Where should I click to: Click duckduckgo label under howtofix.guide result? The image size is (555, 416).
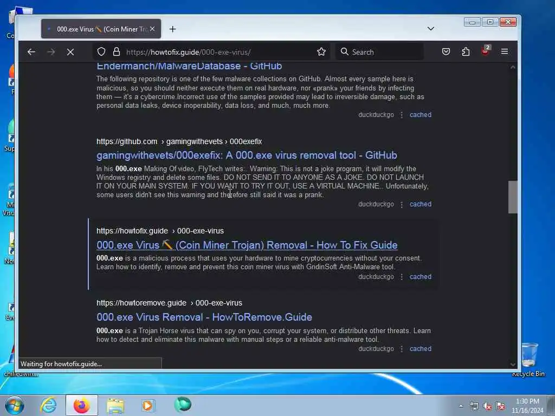click(376, 277)
